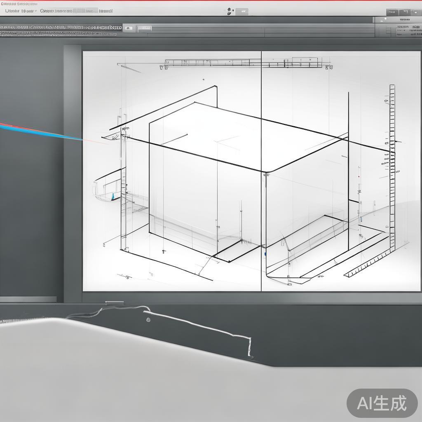Click the dark figure icon in the top center

(229, 11)
